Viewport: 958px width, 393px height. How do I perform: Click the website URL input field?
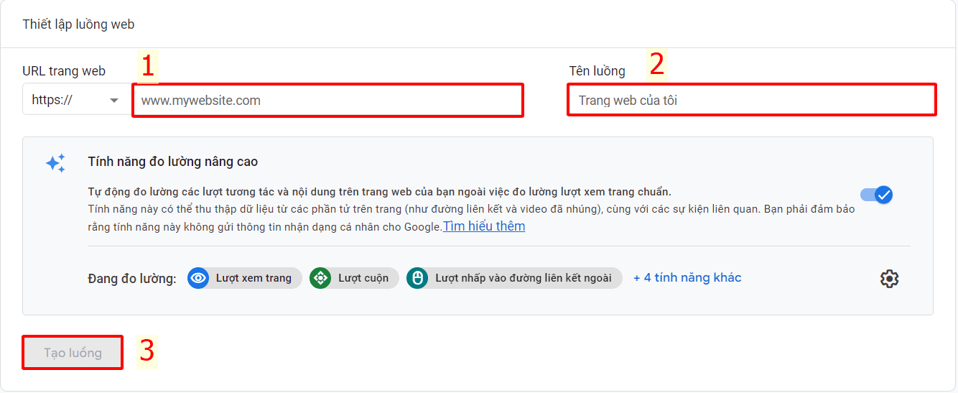pos(328,100)
